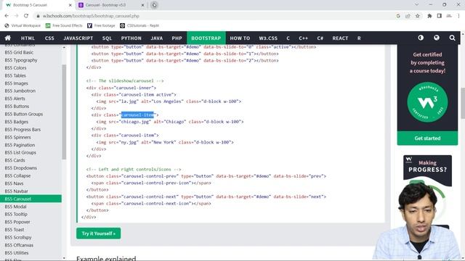Screen dimensions: 465x261
Task: Open PYTHON in top navigation
Action: click(131, 38)
